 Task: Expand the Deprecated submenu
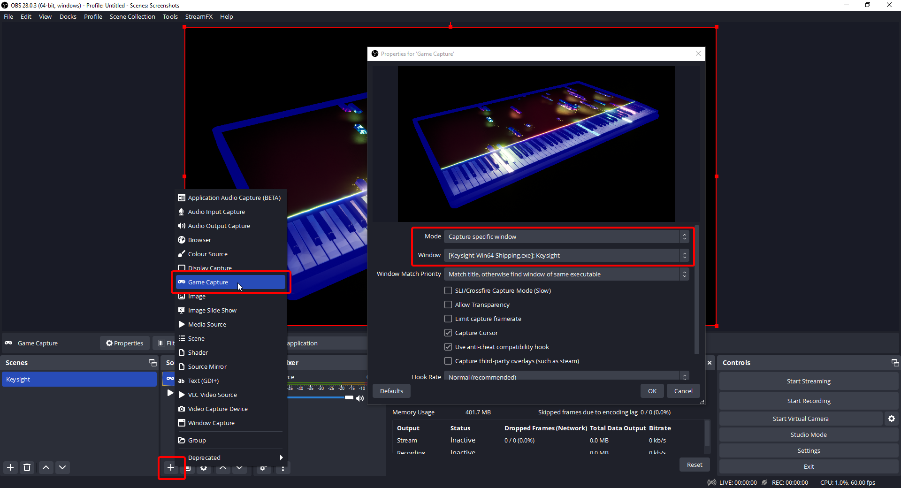[x=230, y=457]
